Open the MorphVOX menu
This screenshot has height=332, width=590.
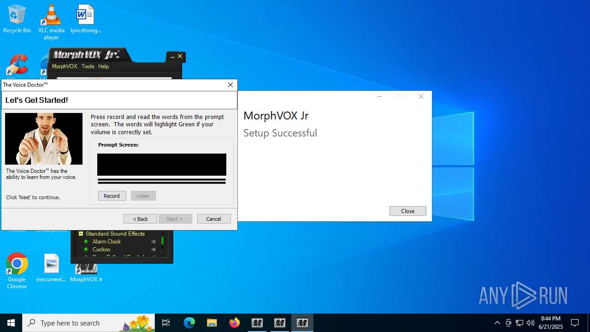(65, 66)
